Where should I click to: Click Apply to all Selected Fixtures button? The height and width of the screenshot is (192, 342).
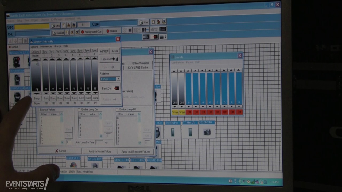[x=136, y=152]
